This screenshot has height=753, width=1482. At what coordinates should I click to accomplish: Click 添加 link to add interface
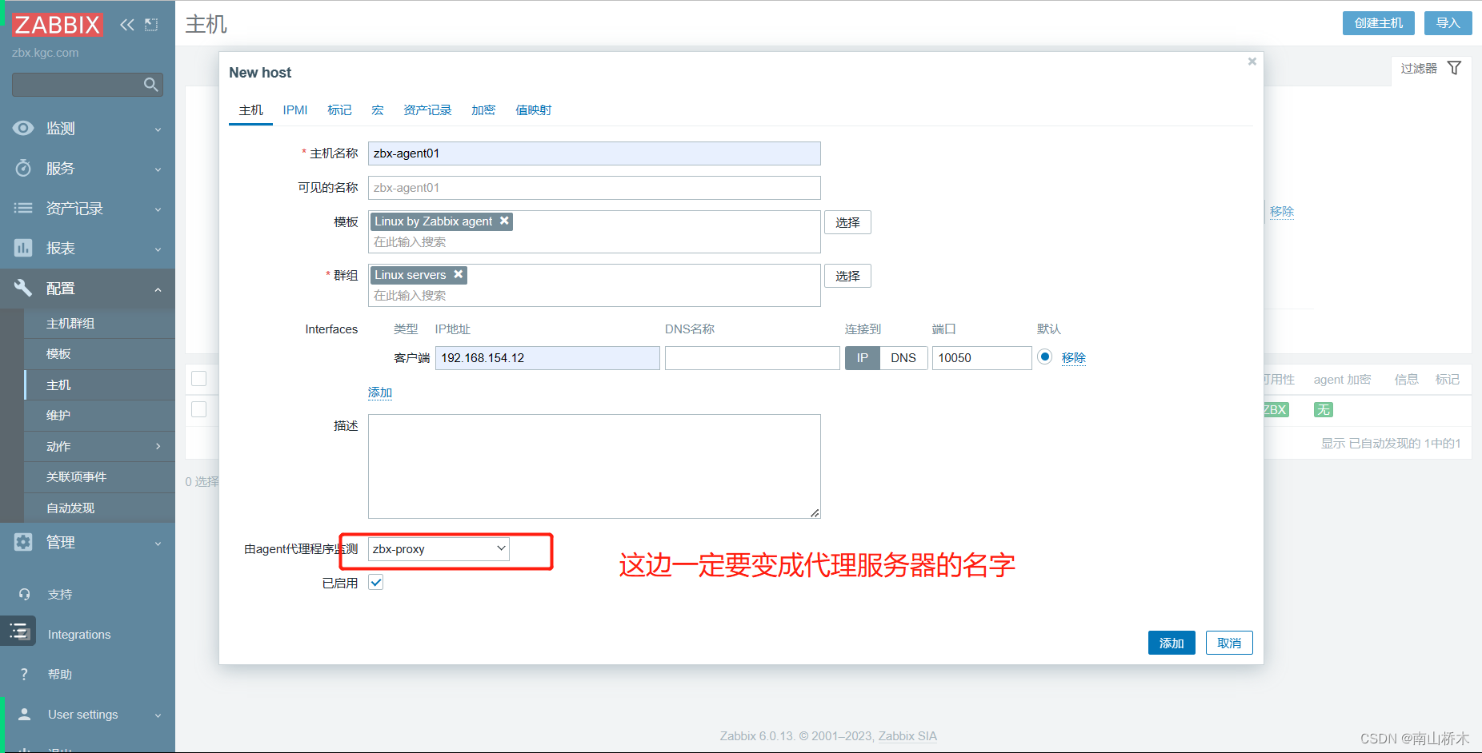[380, 392]
